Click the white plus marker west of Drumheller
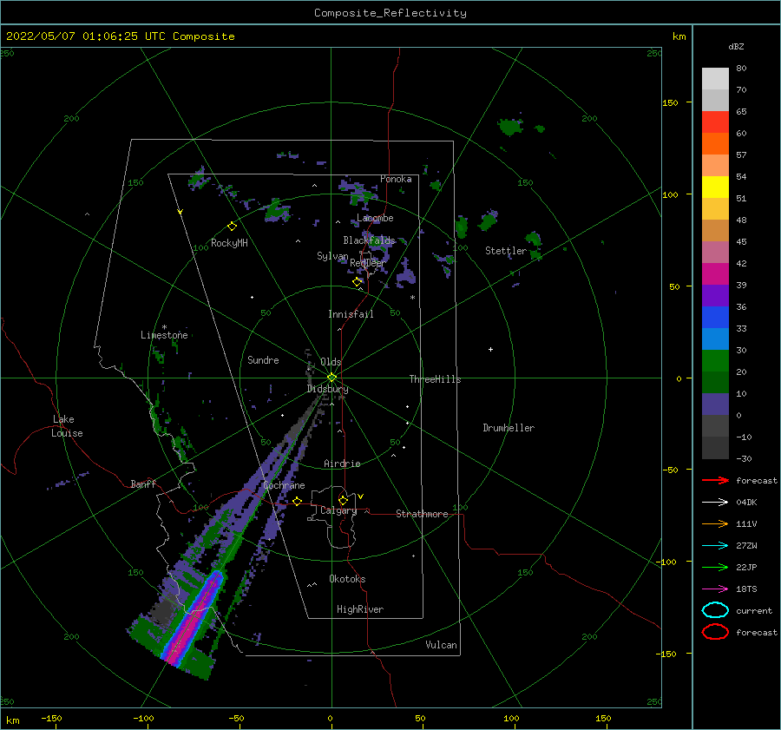The height and width of the screenshot is (730, 781). pyautogui.click(x=490, y=349)
